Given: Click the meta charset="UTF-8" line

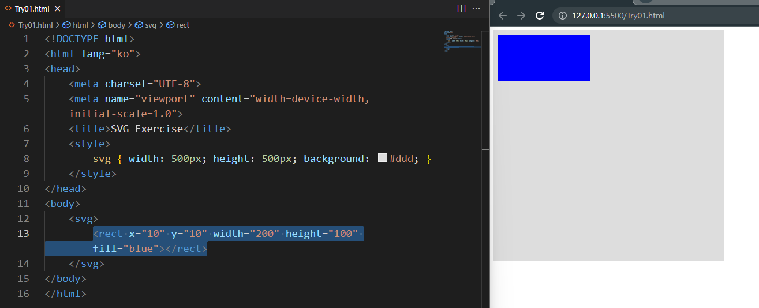Looking at the screenshot, I should click(134, 84).
